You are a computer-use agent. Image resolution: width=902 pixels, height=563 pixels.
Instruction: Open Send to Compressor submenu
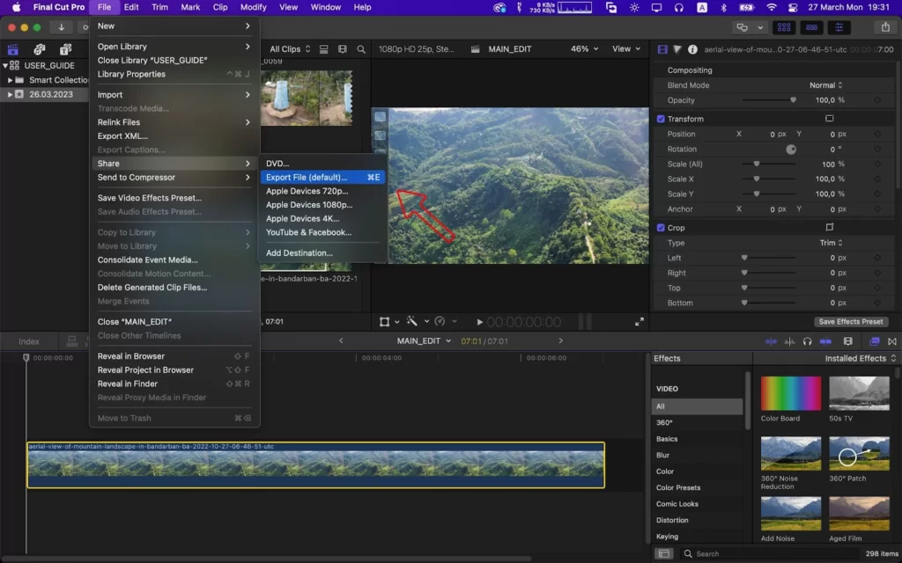(174, 177)
